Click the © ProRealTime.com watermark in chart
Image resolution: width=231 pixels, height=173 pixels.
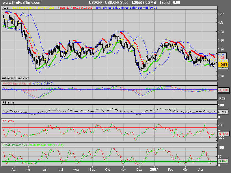click(16, 78)
